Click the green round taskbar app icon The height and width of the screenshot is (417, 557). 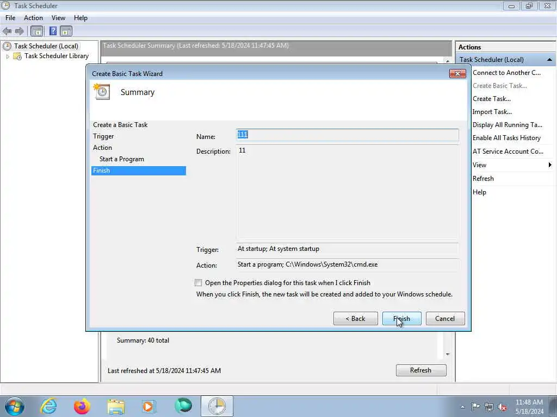(183, 406)
